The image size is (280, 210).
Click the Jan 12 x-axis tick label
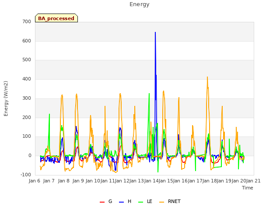[122, 181]
